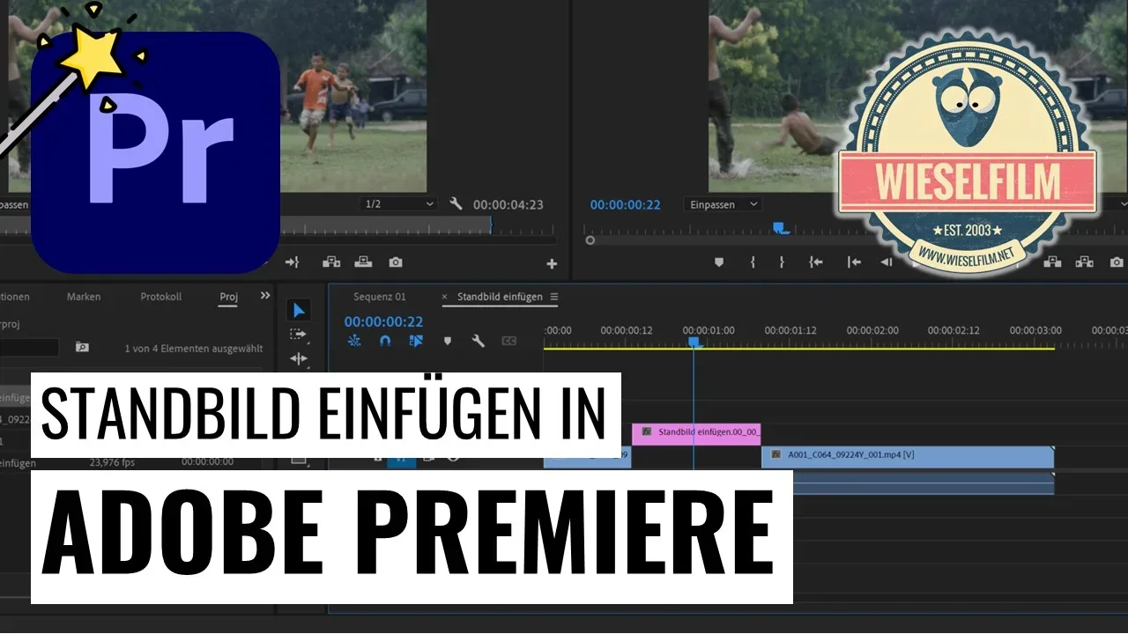The image size is (1128, 634).
Task: Open timeline display settings wrench
Action: coord(478,341)
